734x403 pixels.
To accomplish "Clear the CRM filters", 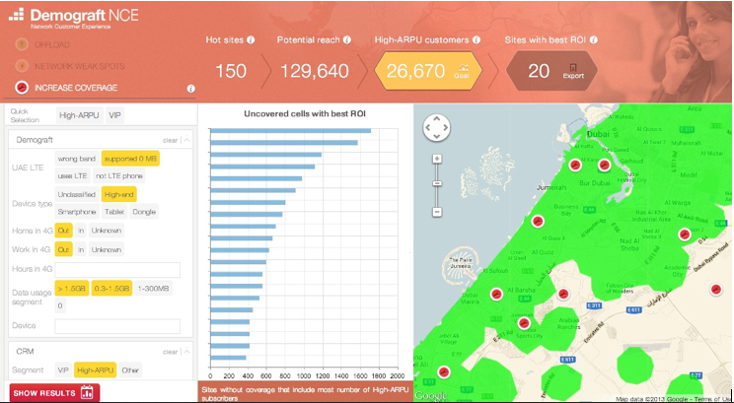I will pyautogui.click(x=170, y=352).
